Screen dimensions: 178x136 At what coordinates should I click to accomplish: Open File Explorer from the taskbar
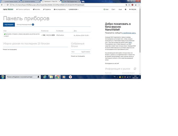pos(51,77)
